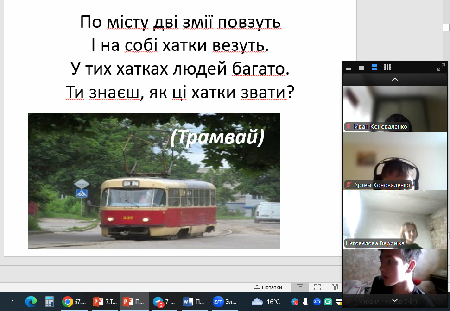Click the line 'По місту дві змії повзуть'

pos(180,22)
